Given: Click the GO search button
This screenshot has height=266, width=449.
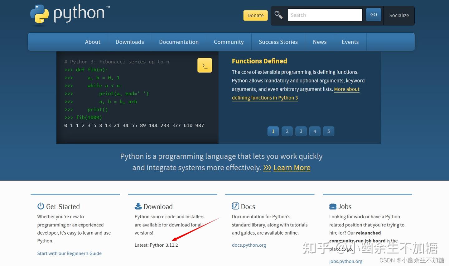Looking at the screenshot, I should pos(373,14).
